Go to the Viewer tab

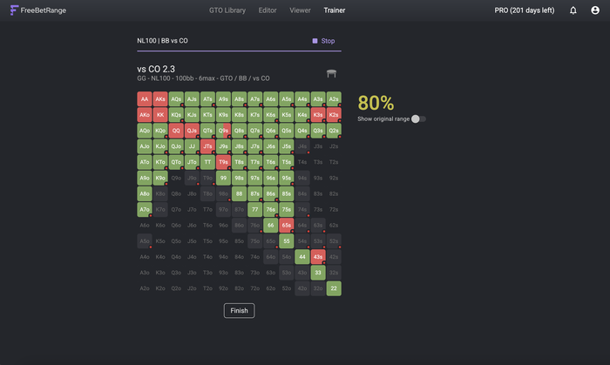[x=300, y=10]
